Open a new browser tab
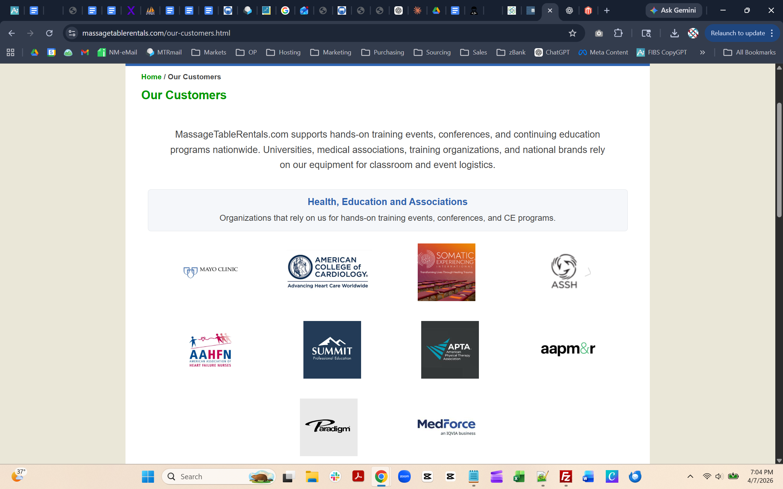783x489 pixels. click(607, 10)
